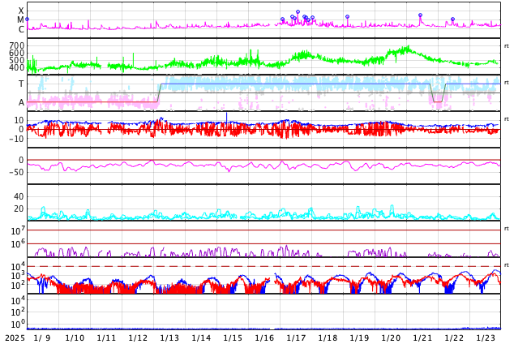Click the '10^0' axis value in bottom panel
Screen dimensions: 514x344
pos(18,325)
